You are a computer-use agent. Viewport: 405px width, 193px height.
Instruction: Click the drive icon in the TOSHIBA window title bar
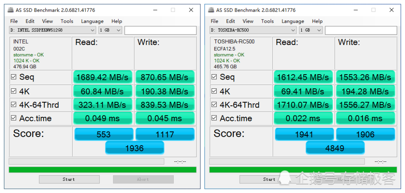[x=211, y=10]
